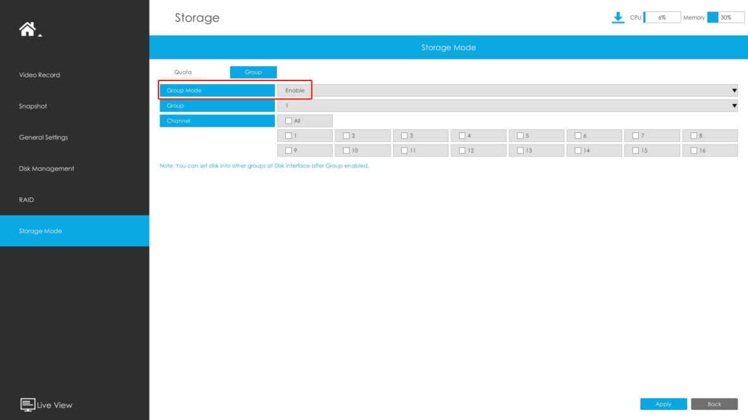Click the download arrow icon near CPU

(618, 18)
